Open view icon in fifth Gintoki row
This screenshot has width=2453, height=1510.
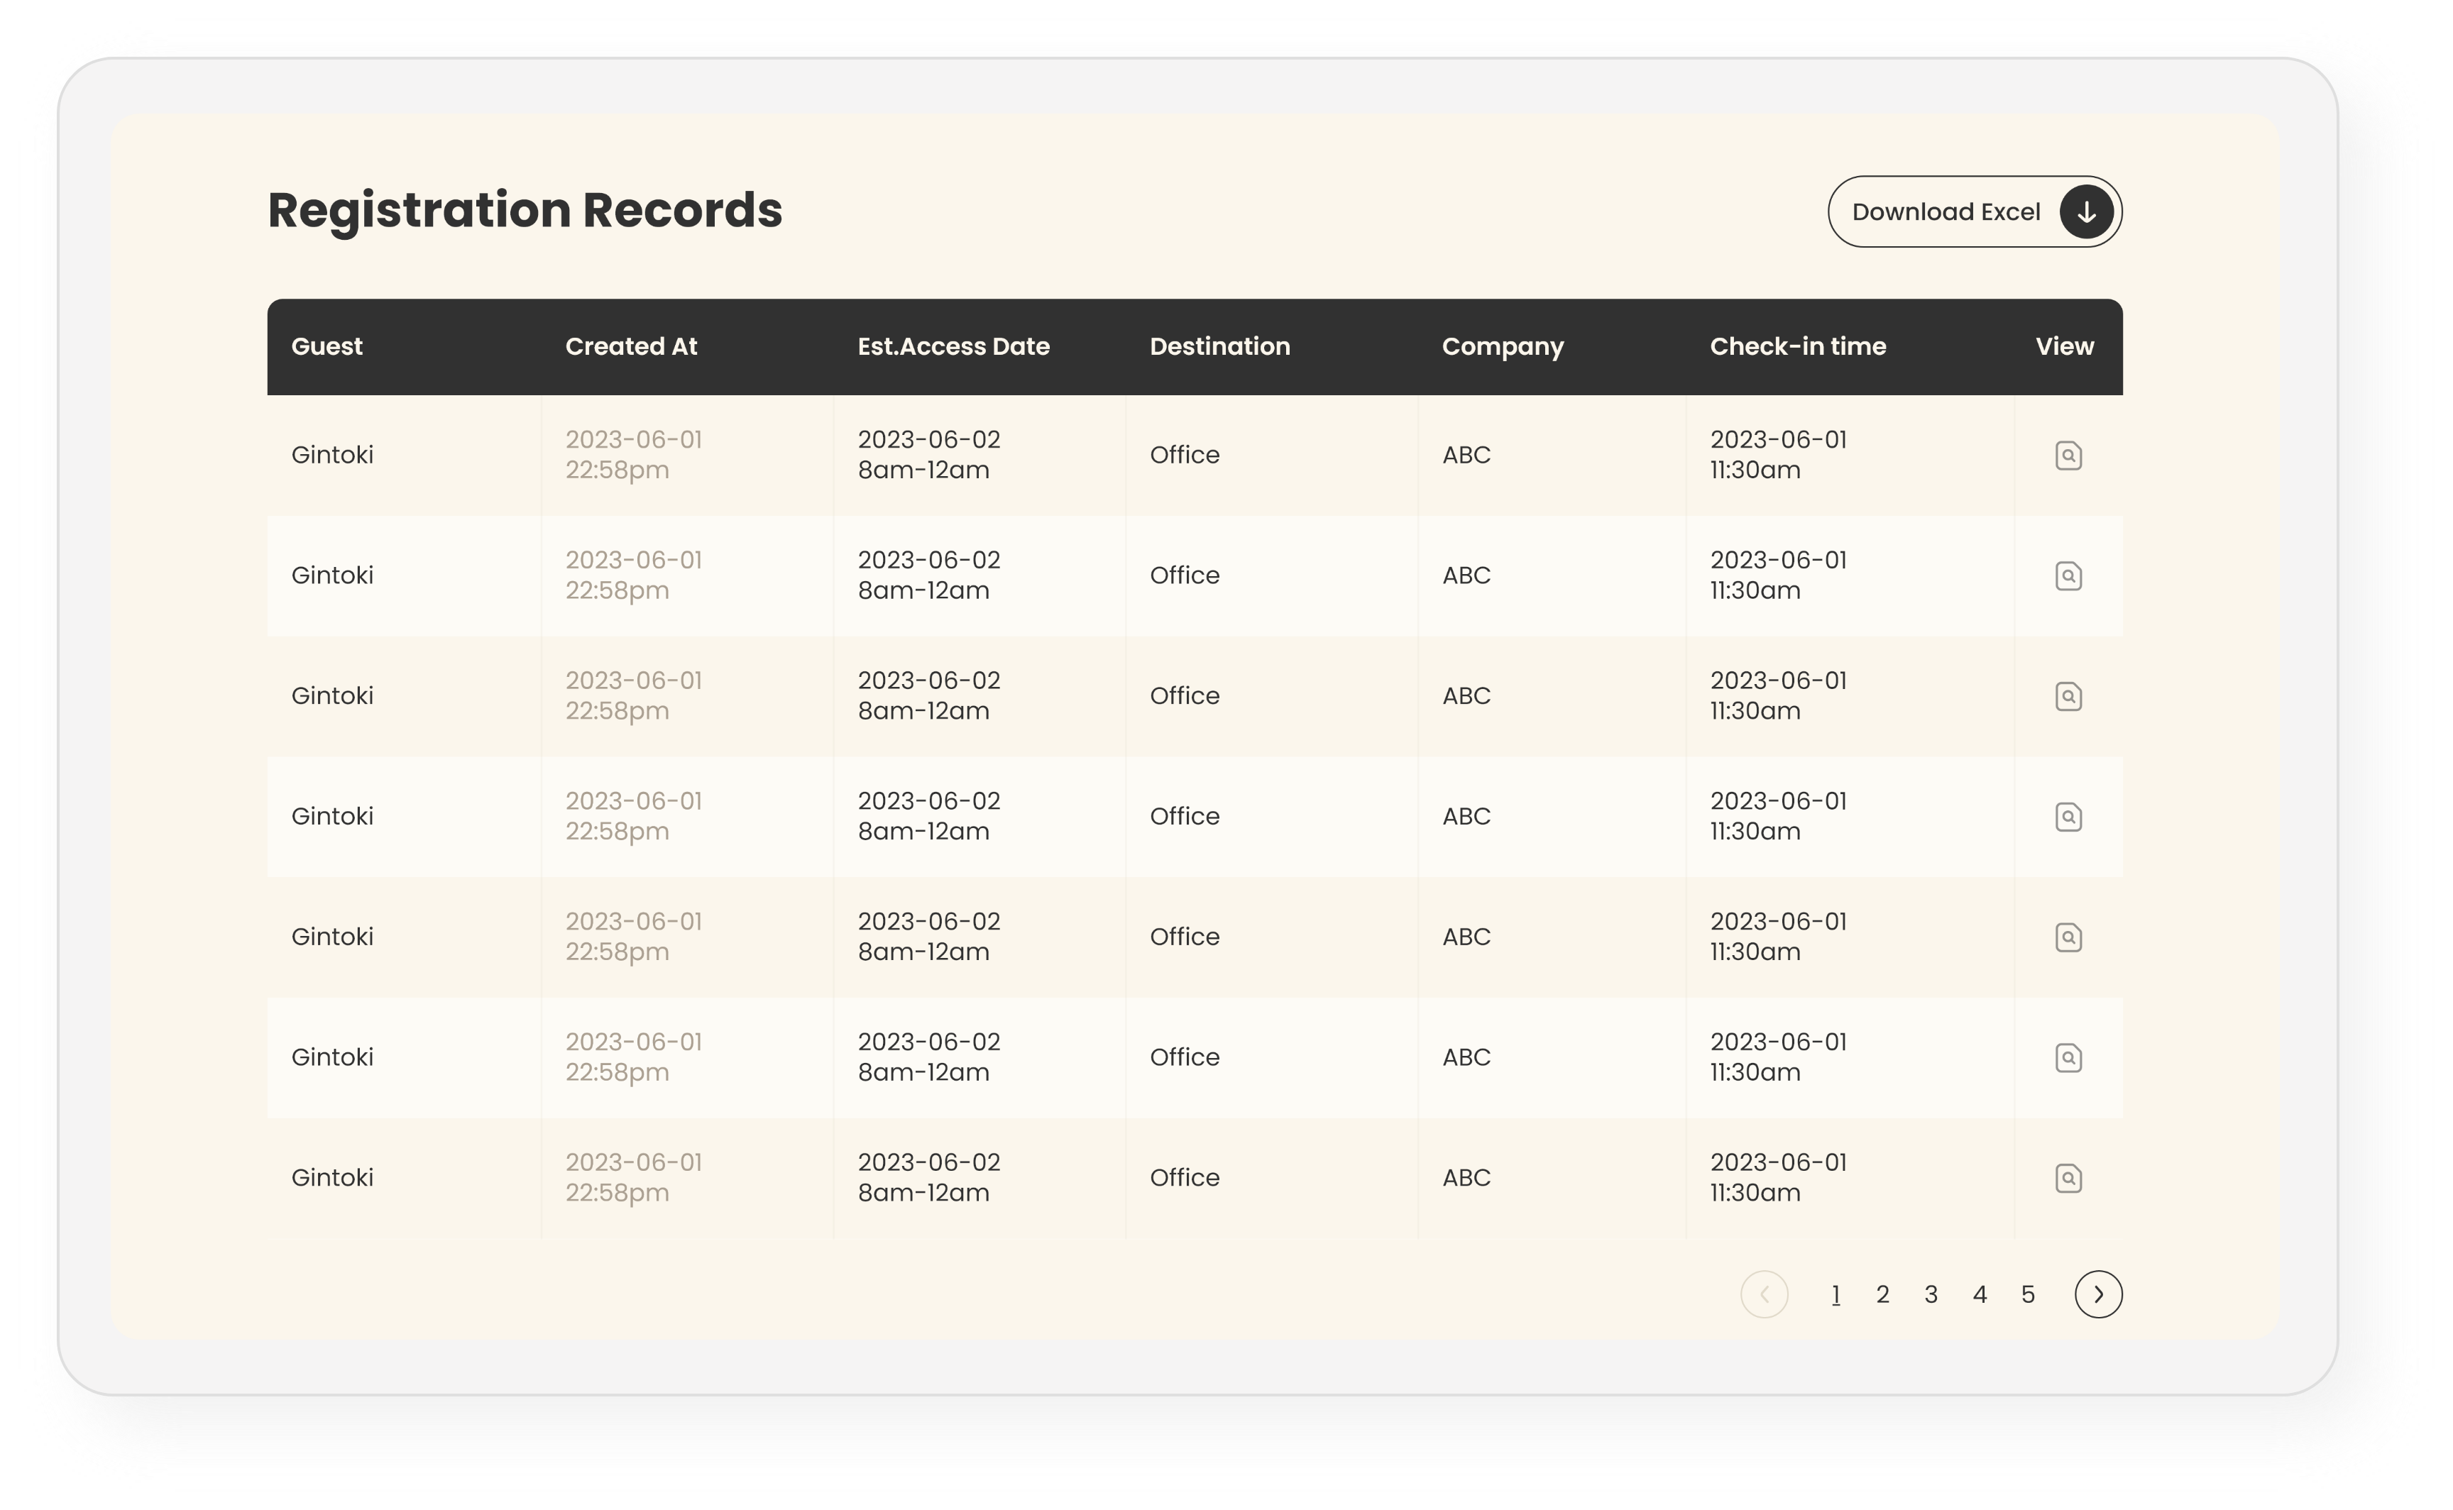tap(2068, 937)
